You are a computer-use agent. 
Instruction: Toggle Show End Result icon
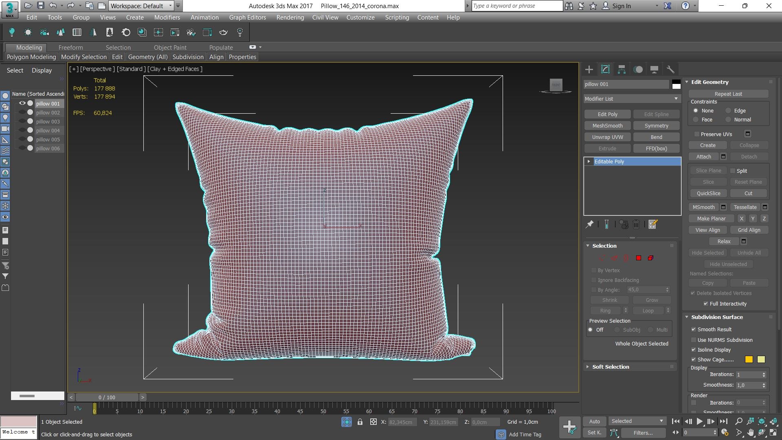tap(606, 224)
